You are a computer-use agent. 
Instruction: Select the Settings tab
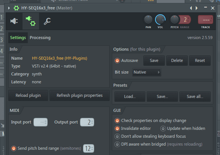click(18, 38)
